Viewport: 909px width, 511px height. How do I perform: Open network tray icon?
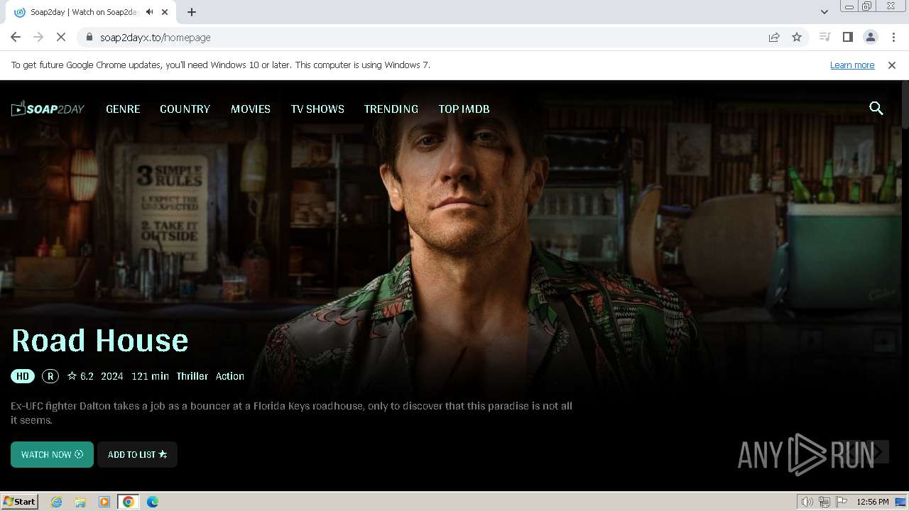[824, 502]
